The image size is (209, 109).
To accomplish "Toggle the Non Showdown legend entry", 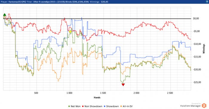I will 92,106.
